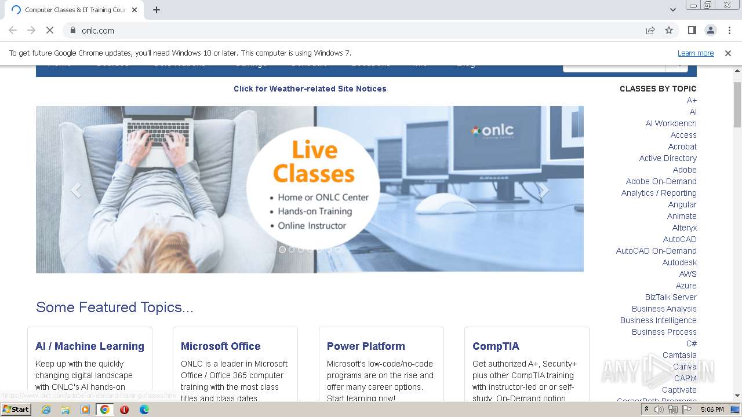Open Alteryx classes link
This screenshot has width=742, height=417.
click(x=685, y=228)
